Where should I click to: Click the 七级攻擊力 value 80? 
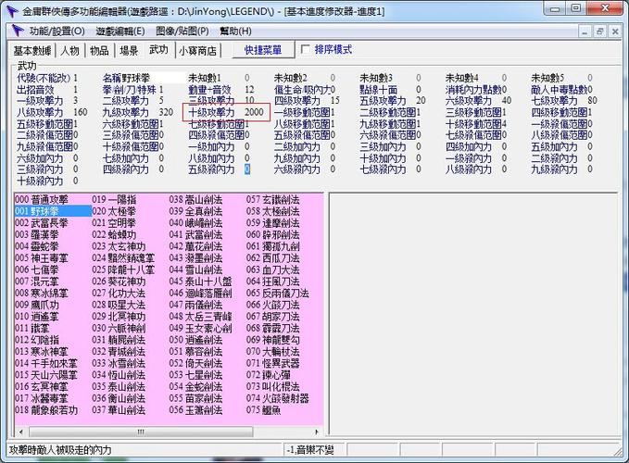click(592, 100)
